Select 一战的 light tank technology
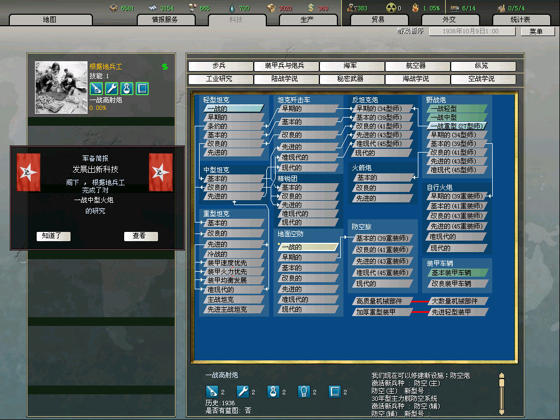 pos(234,109)
